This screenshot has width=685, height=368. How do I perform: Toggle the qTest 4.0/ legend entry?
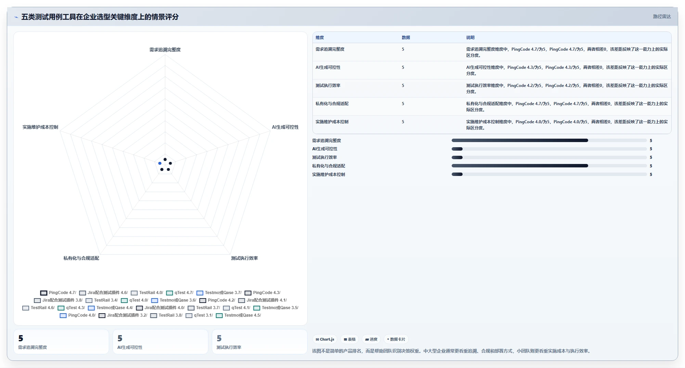click(134, 300)
